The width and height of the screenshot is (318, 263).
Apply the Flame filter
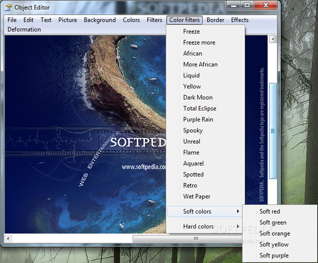coord(206,152)
